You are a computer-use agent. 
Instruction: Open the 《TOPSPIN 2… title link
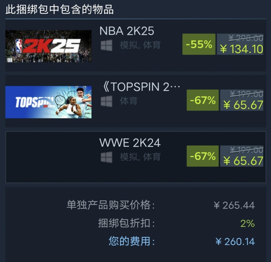pyautogui.click(x=140, y=87)
